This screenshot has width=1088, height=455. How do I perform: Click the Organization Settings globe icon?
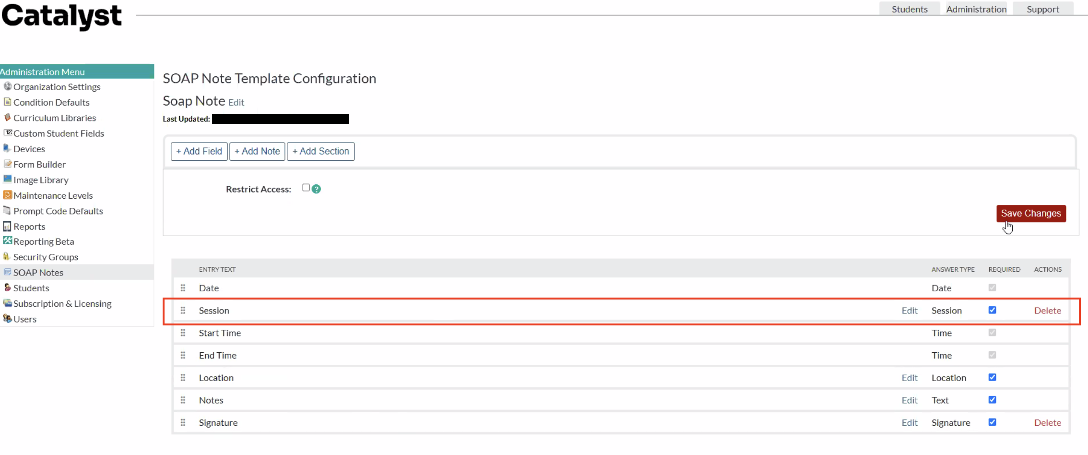point(7,86)
